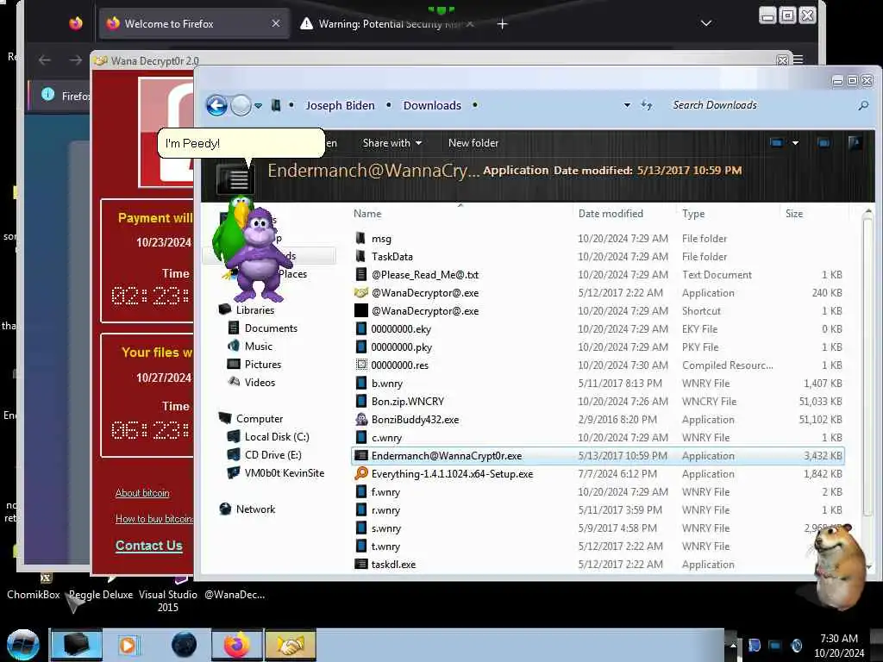Select Downloads in the address path

tap(432, 105)
